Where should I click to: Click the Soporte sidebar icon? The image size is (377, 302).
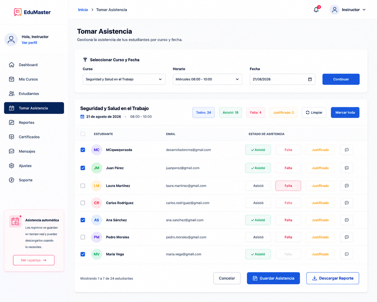[x=12, y=180]
